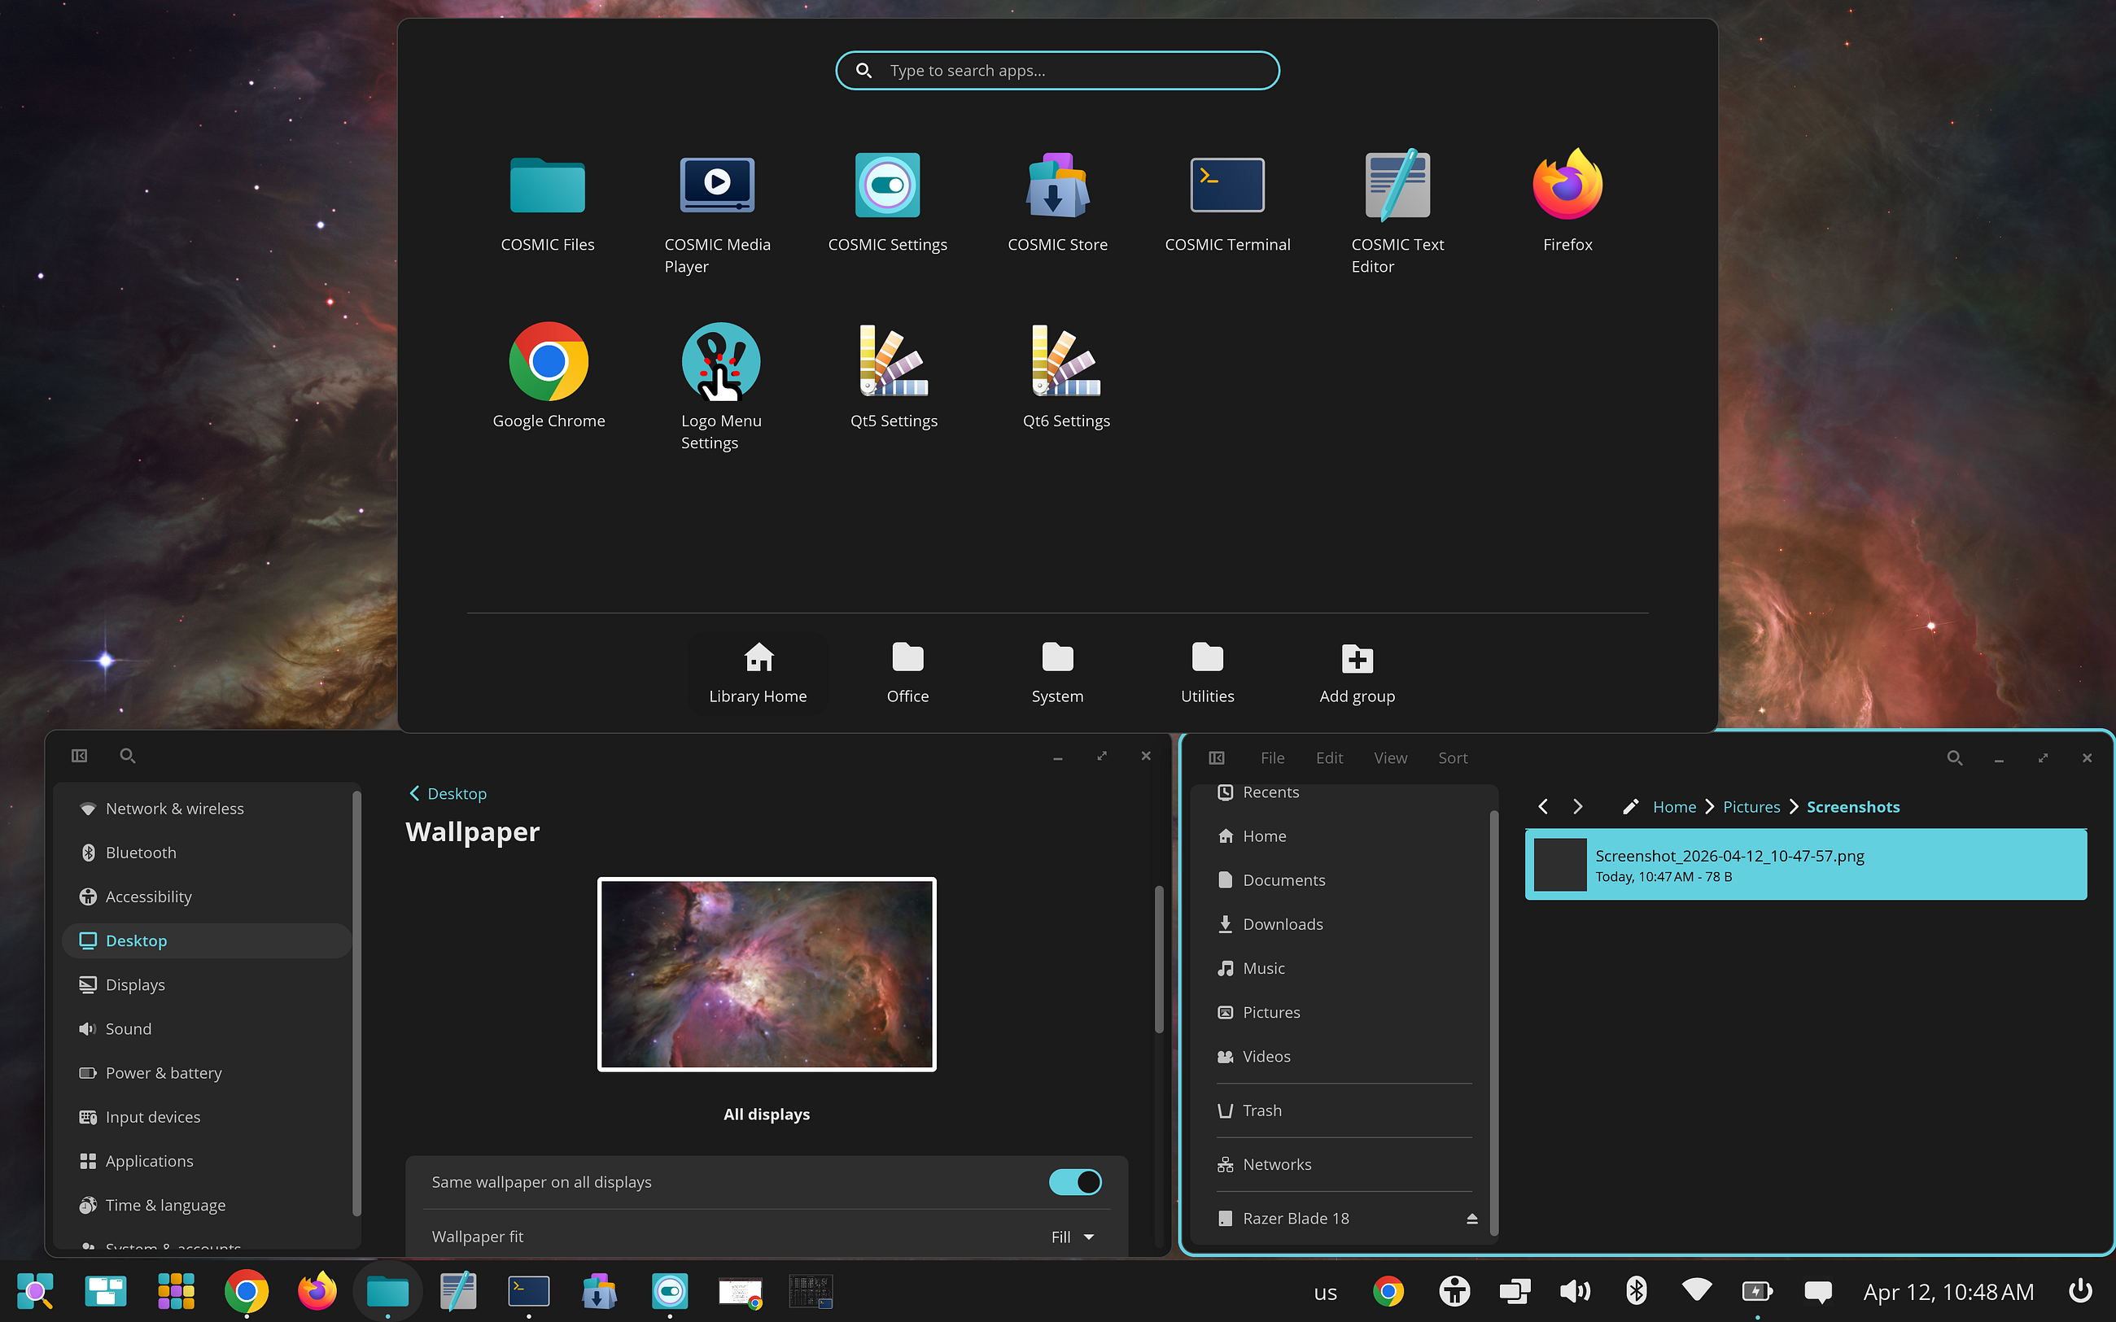This screenshot has width=2116, height=1322.
Task: Open COSMIC Media Player app
Action: point(717,215)
